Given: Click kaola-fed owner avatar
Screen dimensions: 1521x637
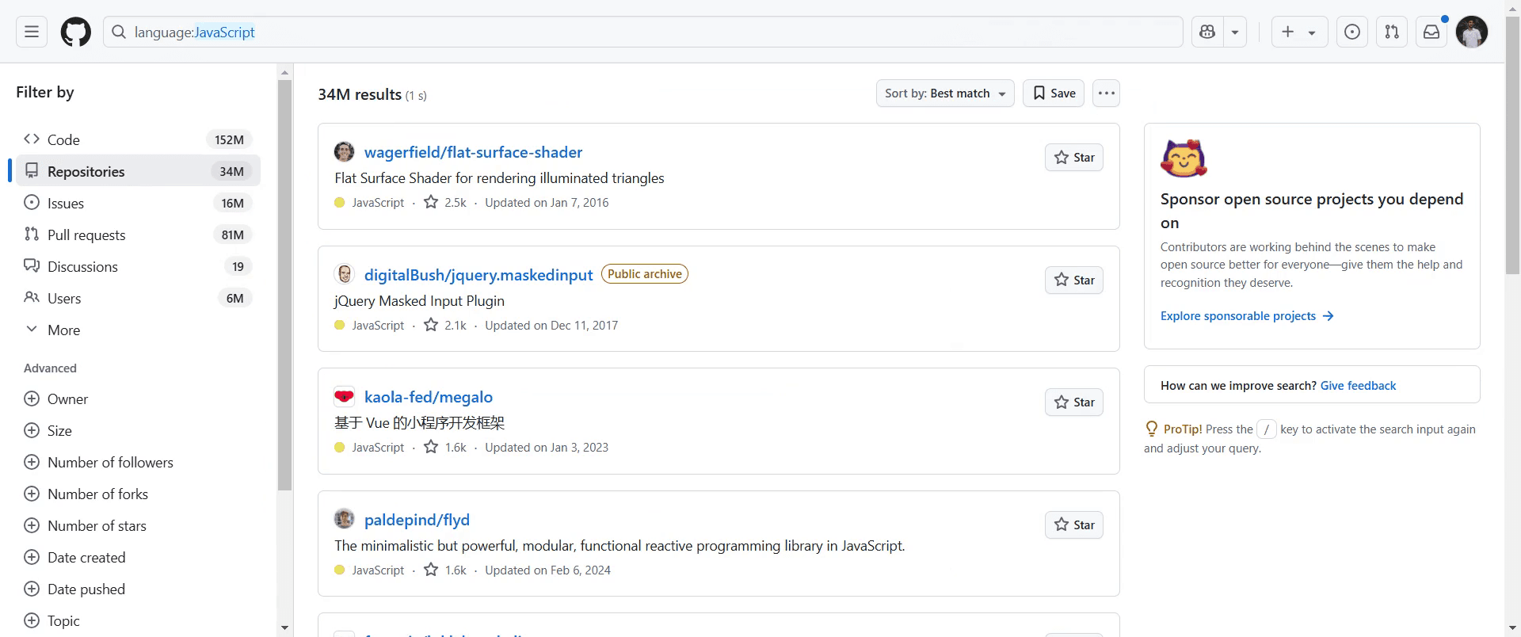Looking at the screenshot, I should pyautogui.click(x=345, y=396).
